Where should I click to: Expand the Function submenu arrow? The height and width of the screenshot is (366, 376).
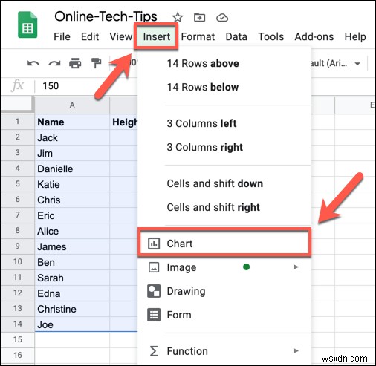[x=296, y=350]
